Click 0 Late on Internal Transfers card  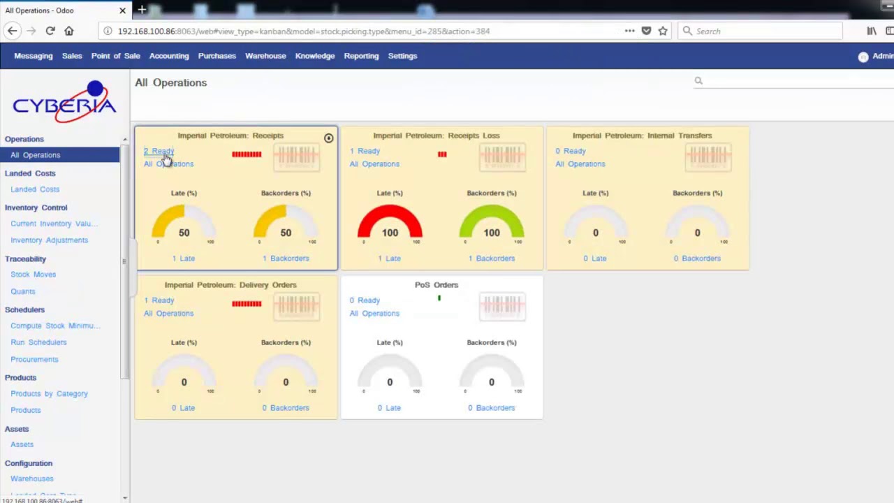pyautogui.click(x=595, y=258)
